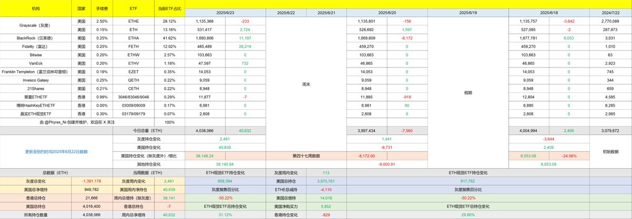Select the 41.62% ETF share cell
The image size is (632, 219).
tap(170, 39)
